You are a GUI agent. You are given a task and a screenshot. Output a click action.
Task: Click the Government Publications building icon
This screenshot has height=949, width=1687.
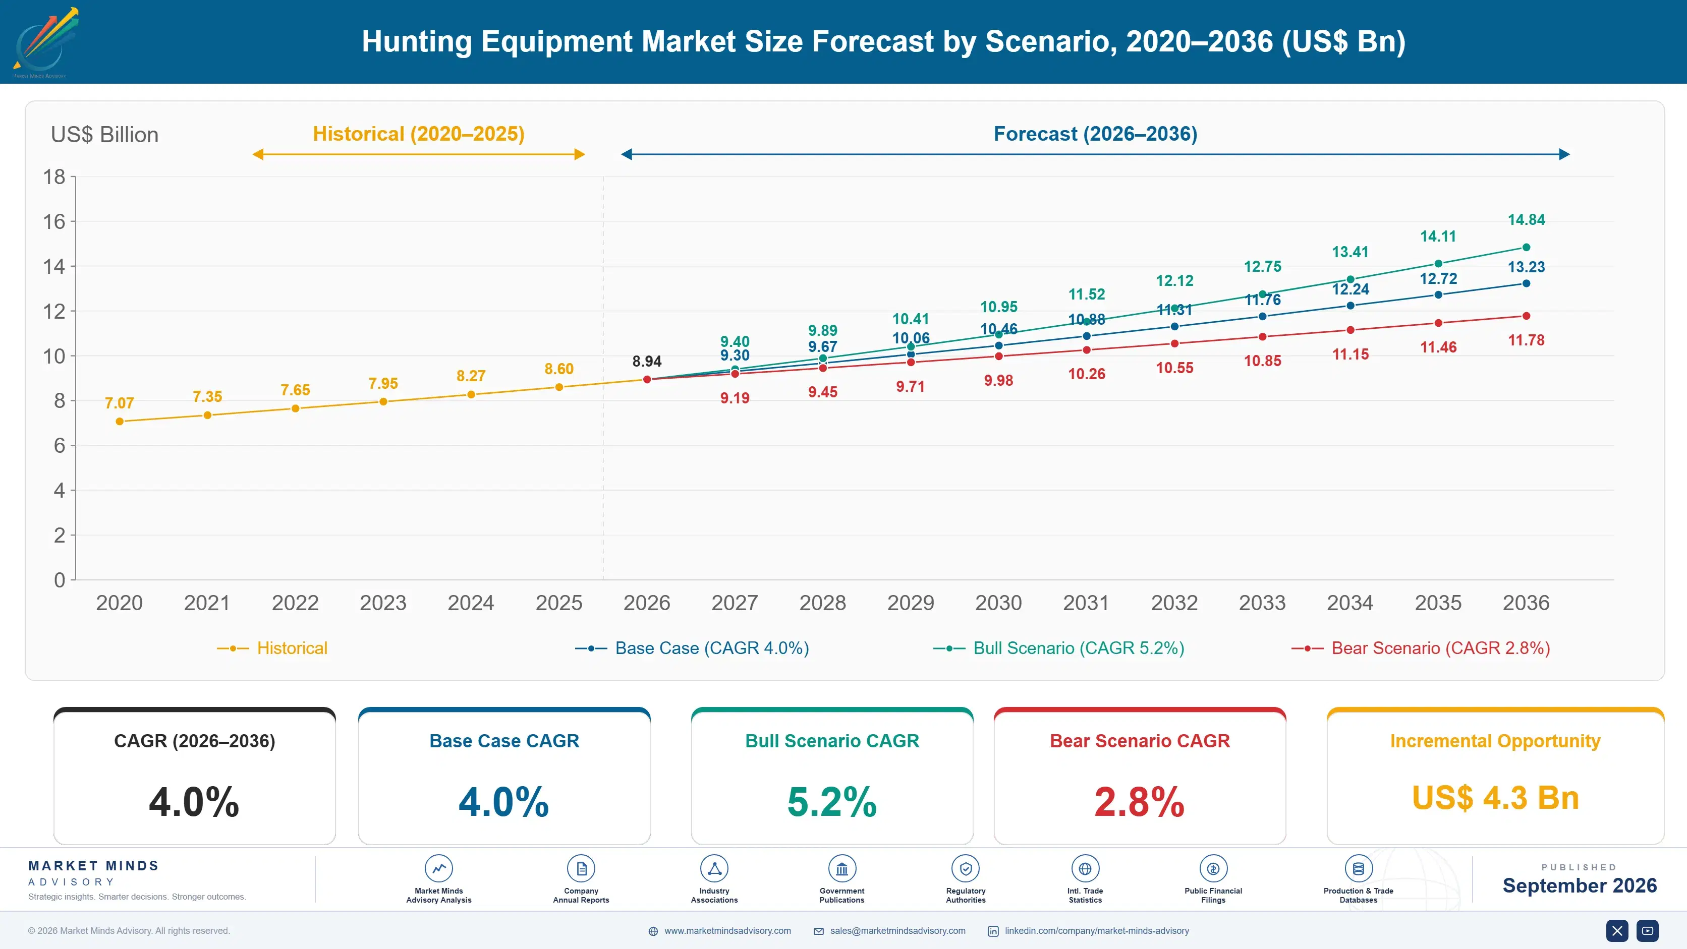tap(841, 868)
